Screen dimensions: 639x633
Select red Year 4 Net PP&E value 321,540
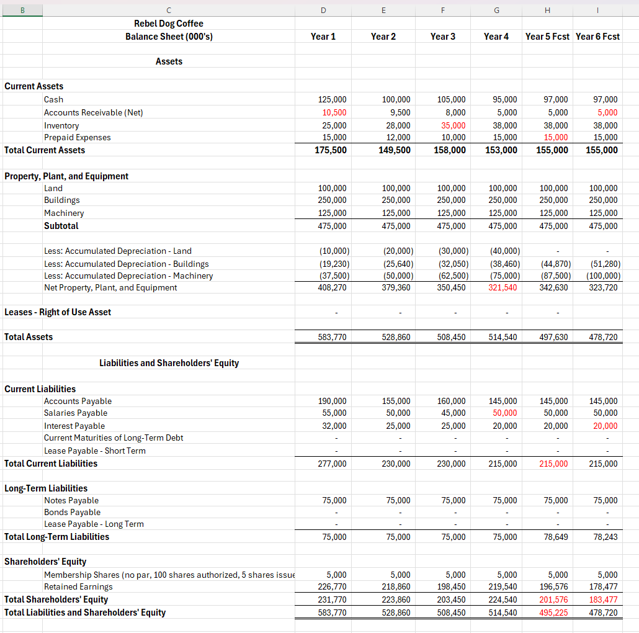tap(503, 288)
